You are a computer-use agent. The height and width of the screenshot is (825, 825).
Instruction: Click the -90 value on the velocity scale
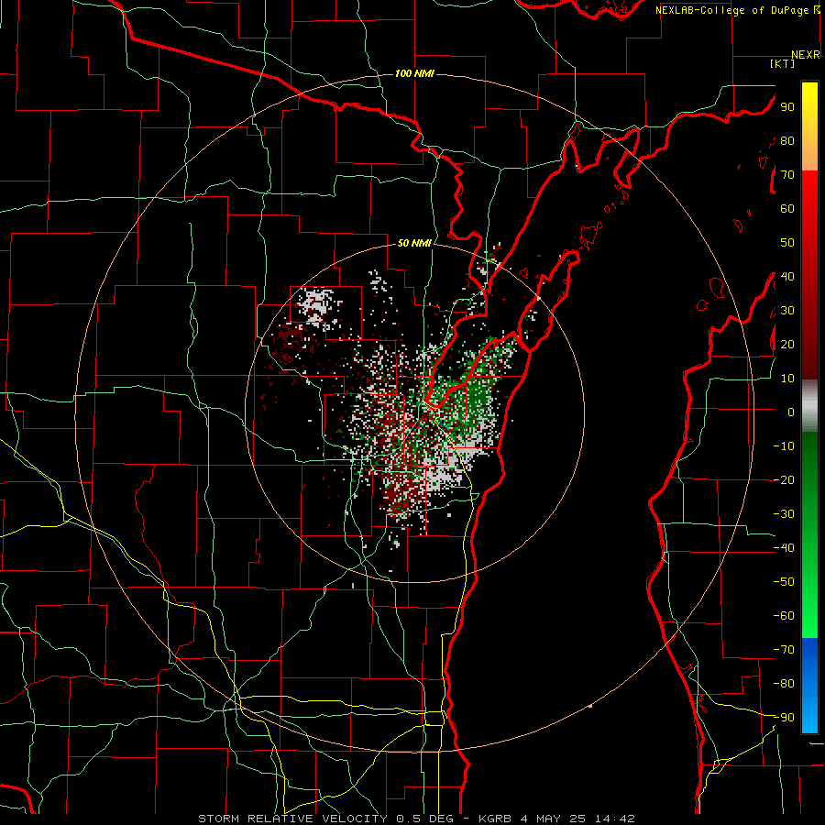coord(784,718)
